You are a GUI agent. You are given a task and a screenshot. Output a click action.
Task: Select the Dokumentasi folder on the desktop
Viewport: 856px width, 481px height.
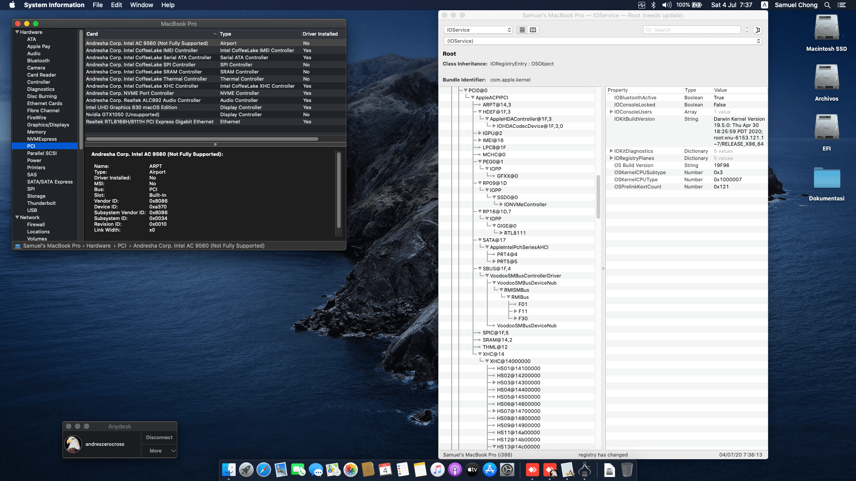[x=827, y=178]
